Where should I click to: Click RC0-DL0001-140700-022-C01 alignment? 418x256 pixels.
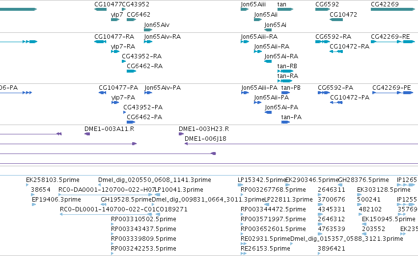coord(106,214)
